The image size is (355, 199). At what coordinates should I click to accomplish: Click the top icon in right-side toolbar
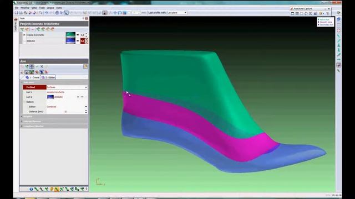coord(339,19)
